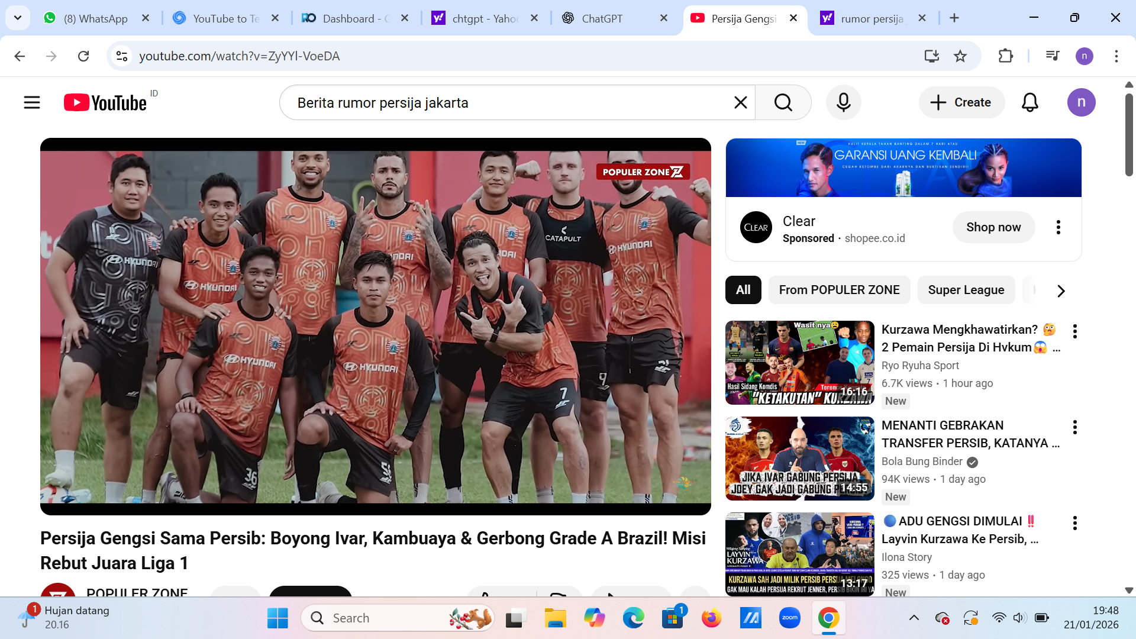Open the notifications bell
This screenshot has width=1136, height=639.
click(x=1030, y=102)
